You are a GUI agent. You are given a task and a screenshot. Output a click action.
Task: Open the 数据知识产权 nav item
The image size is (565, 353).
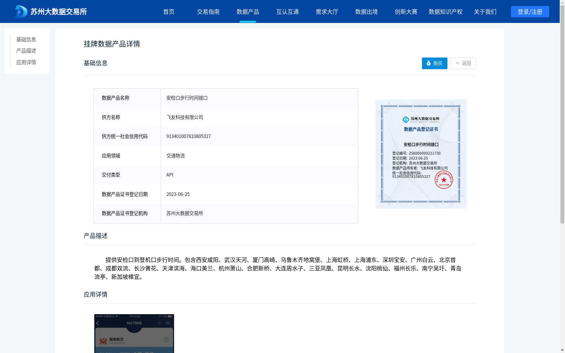pos(446,12)
